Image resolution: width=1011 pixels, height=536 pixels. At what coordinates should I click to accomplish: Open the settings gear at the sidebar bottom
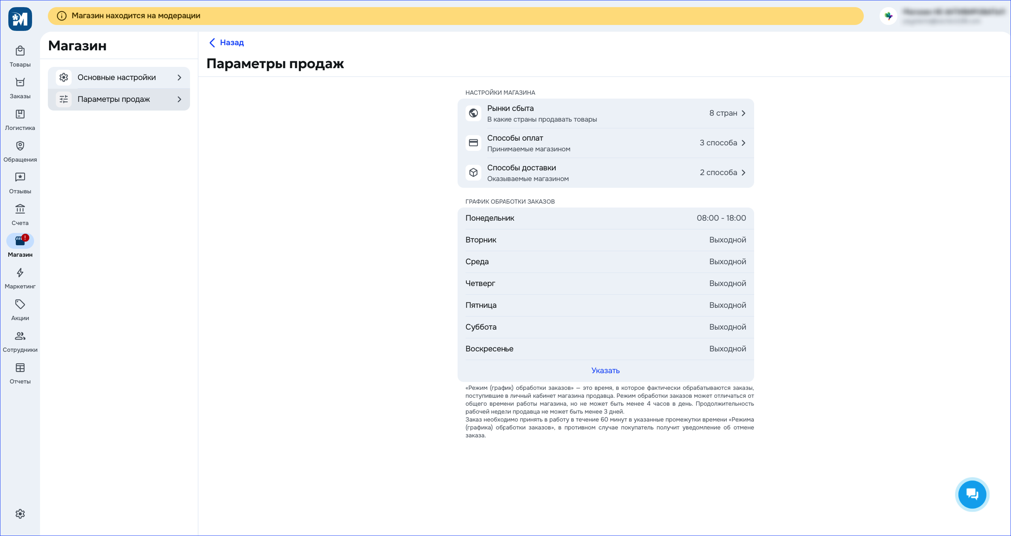pos(20,514)
